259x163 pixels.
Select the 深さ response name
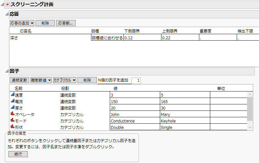coord(14,38)
